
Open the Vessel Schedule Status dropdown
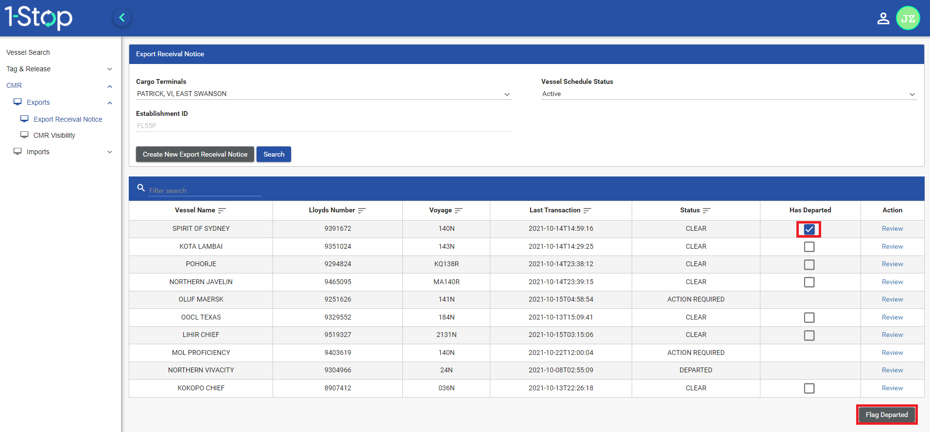(729, 94)
